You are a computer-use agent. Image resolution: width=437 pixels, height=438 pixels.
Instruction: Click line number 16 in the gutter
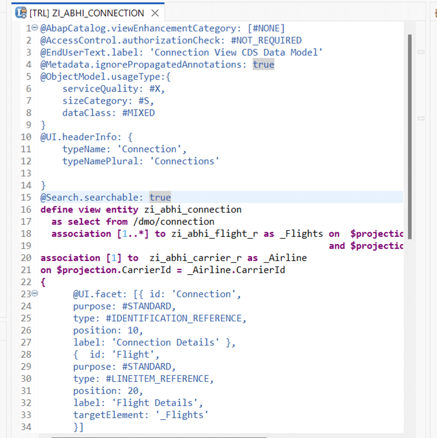pos(26,209)
